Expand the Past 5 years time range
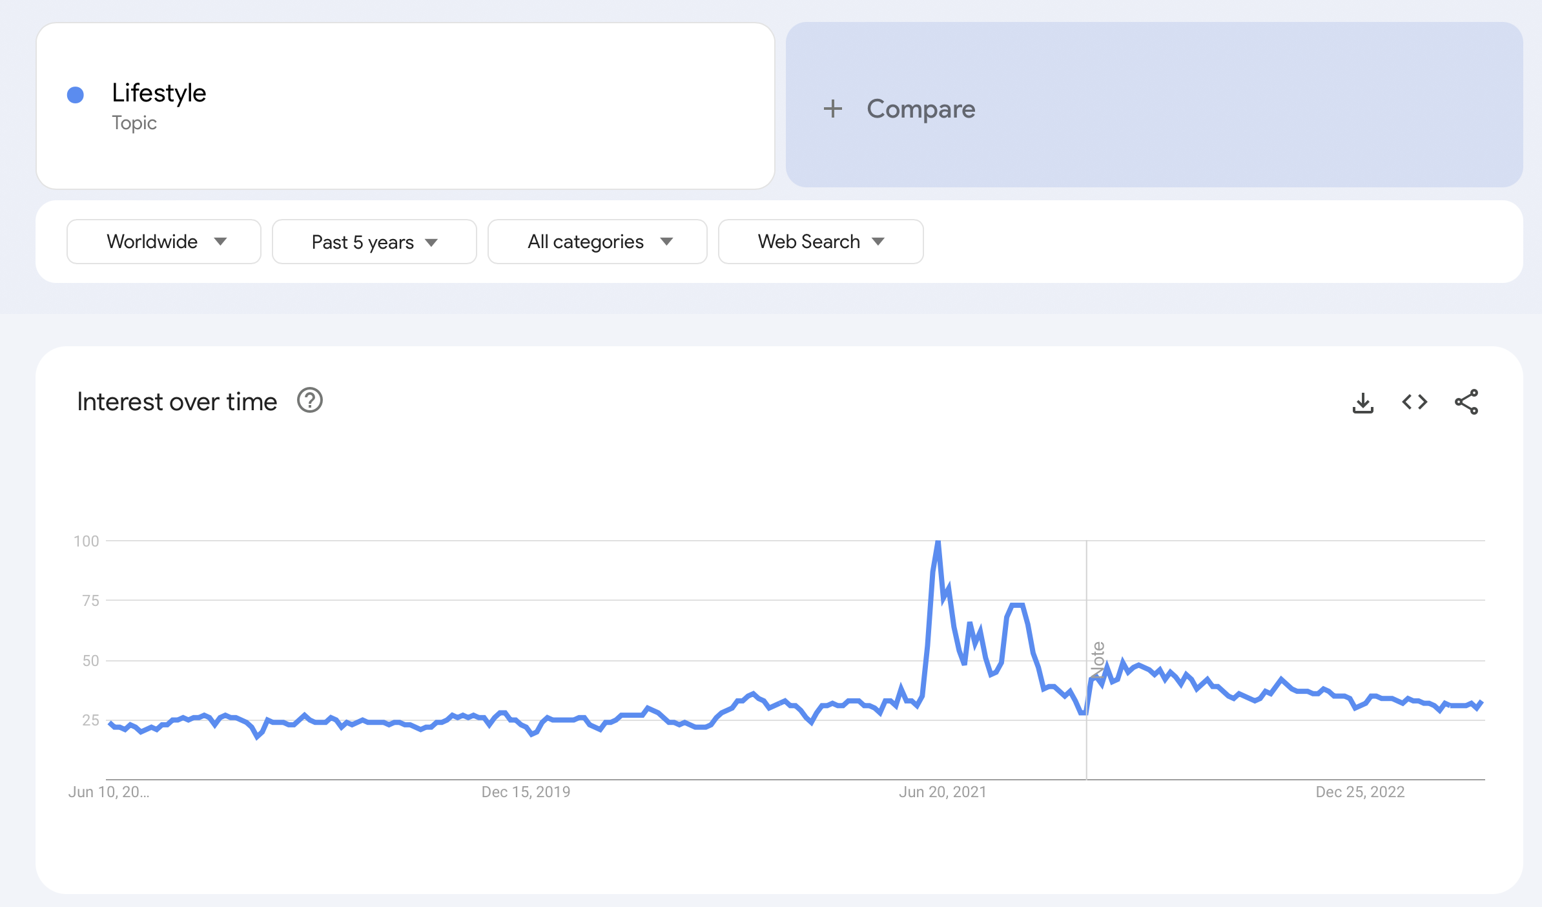1542x907 pixels. click(x=375, y=242)
